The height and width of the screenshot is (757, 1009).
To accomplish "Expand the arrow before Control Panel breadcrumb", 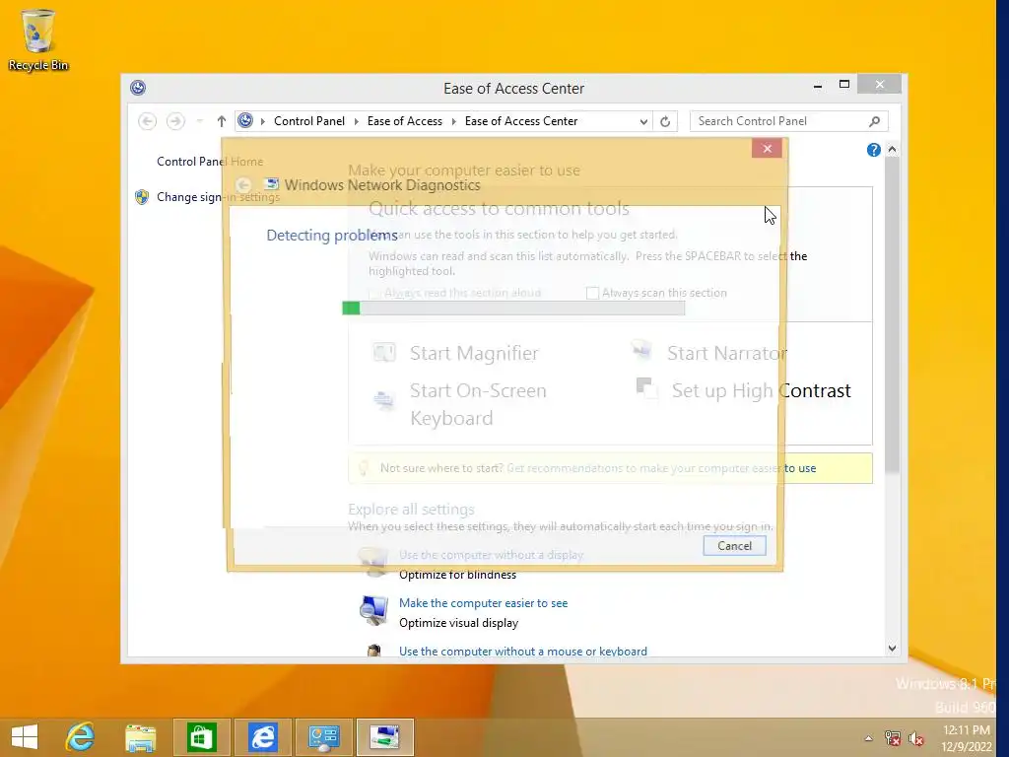I will (262, 121).
